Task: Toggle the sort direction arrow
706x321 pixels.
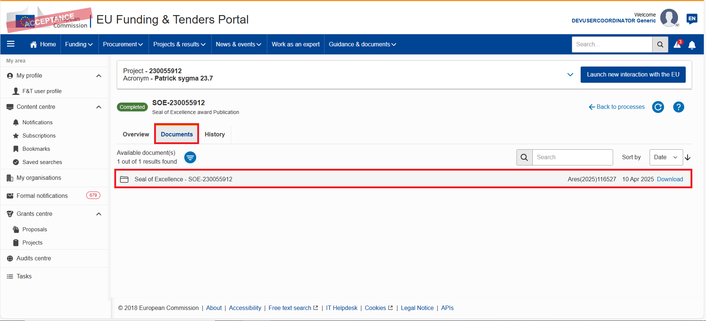Action: tap(688, 157)
